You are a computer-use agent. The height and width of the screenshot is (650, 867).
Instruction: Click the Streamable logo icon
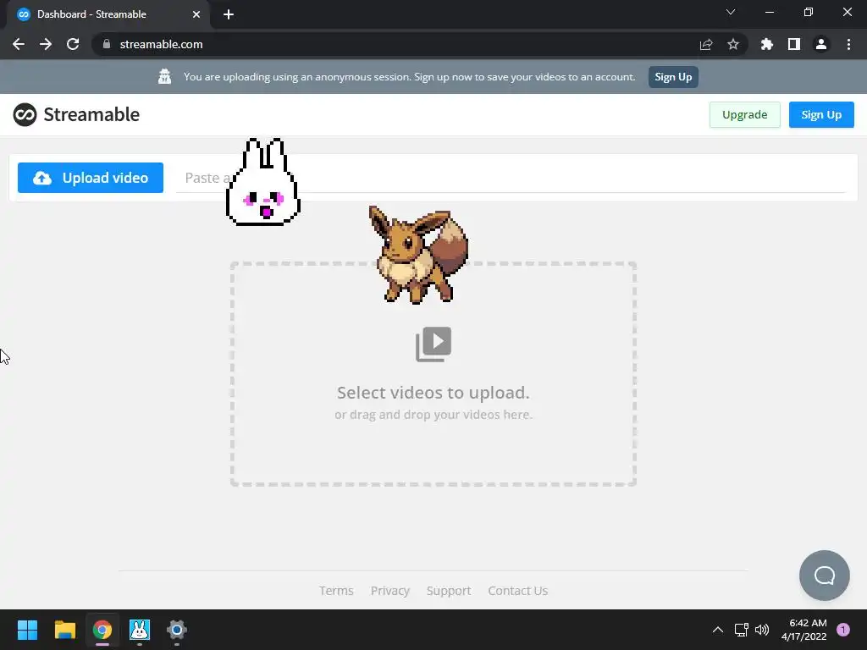(x=25, y=114)
